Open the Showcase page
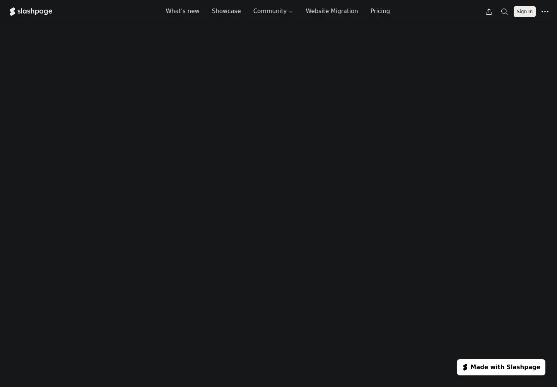Screen dimensions: 557x387 point(226,11)
